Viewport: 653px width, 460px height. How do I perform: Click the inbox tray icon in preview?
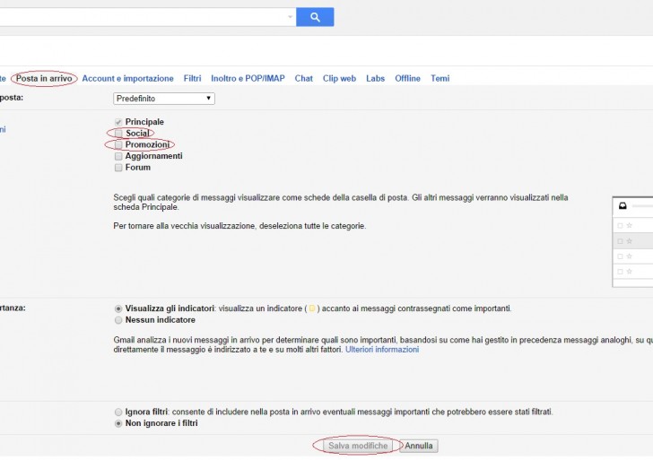[x=623, y=205]
